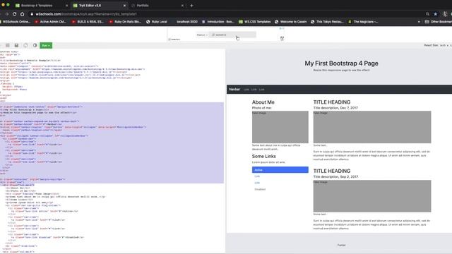452x254 pixels.
Task: Go to browser home icon
Action: coord(22,14)
